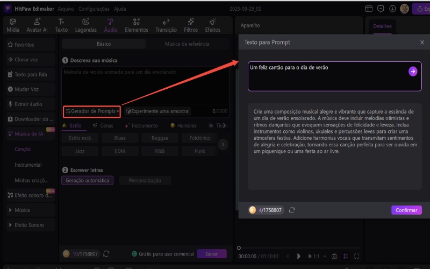Take a snapshot with camera icon
430x269 pixels.
tap(334, 257)
